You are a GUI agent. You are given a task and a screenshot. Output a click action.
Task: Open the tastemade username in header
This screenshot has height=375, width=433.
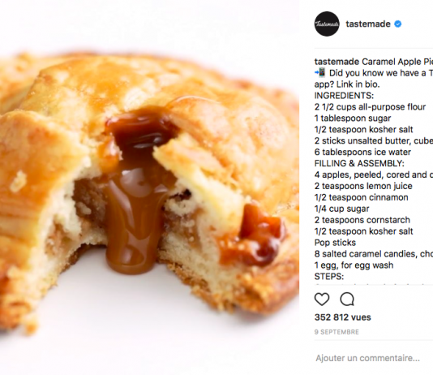368,24
